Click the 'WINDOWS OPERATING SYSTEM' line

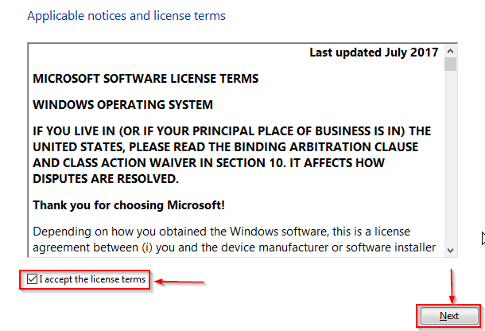click(122, 105)
